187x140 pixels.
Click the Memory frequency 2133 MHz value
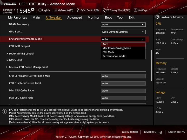161,73
